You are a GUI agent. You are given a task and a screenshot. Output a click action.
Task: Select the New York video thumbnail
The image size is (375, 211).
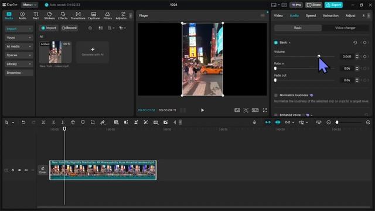pyautogui.click(x=55, y=52)
